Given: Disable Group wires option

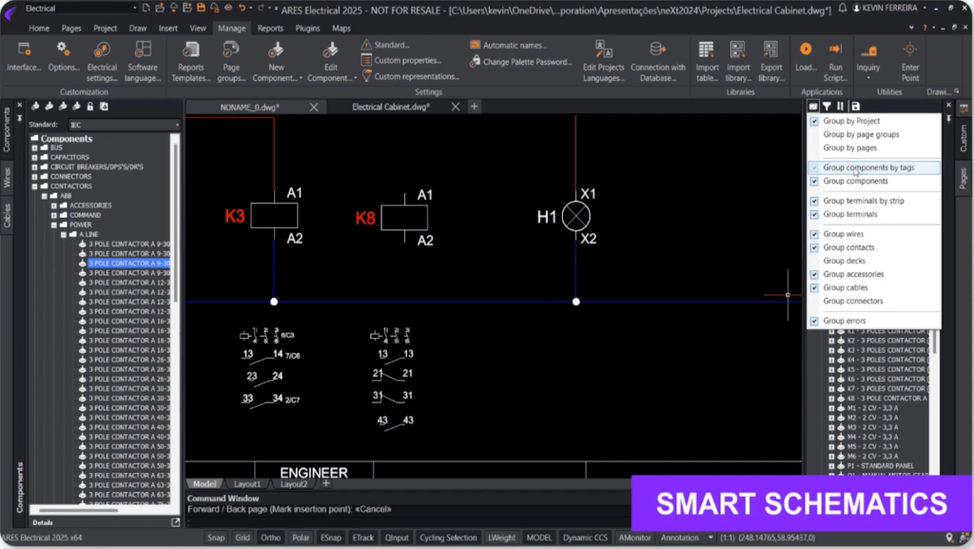Looking at the screenshot, I should pyautogui.click(x=814, y=234).
